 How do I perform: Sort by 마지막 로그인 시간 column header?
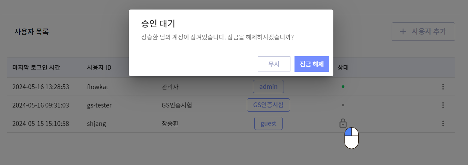tap(36, 67)
